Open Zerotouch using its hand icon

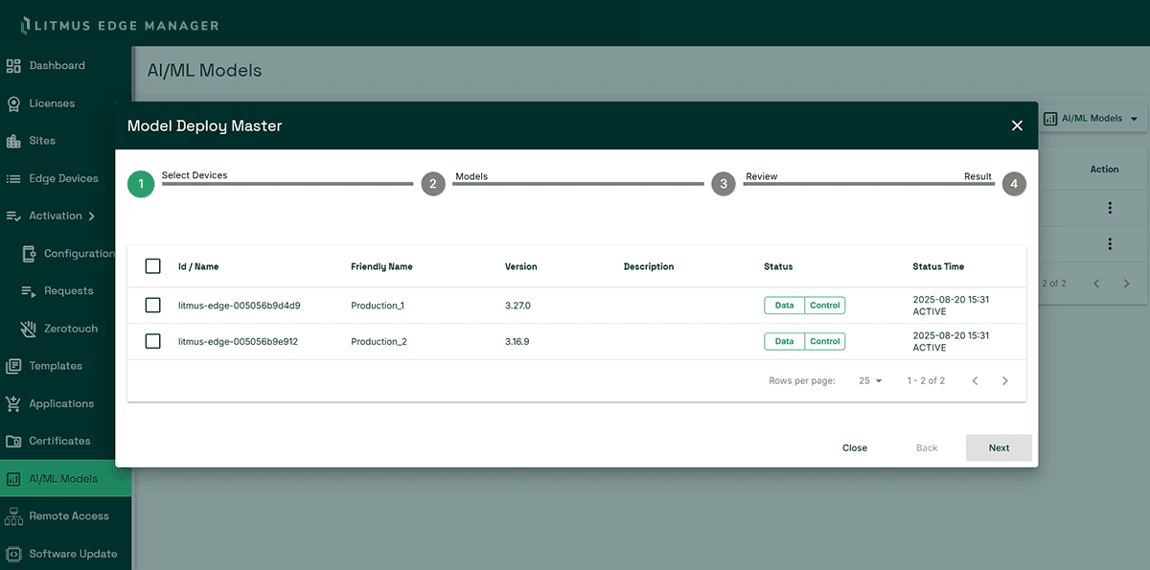pos(28,329)
